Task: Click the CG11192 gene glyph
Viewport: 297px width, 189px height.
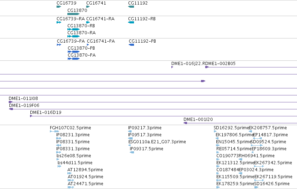Action: click(131, 7)
